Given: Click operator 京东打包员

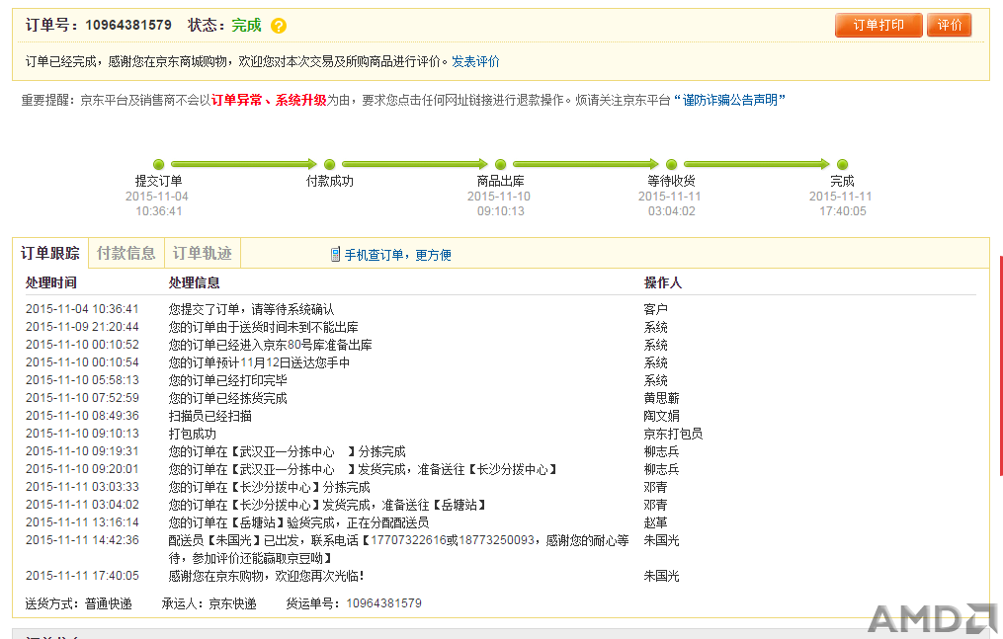Looking at the screenshot, I should pyautogui.click(x=673, y=434).
